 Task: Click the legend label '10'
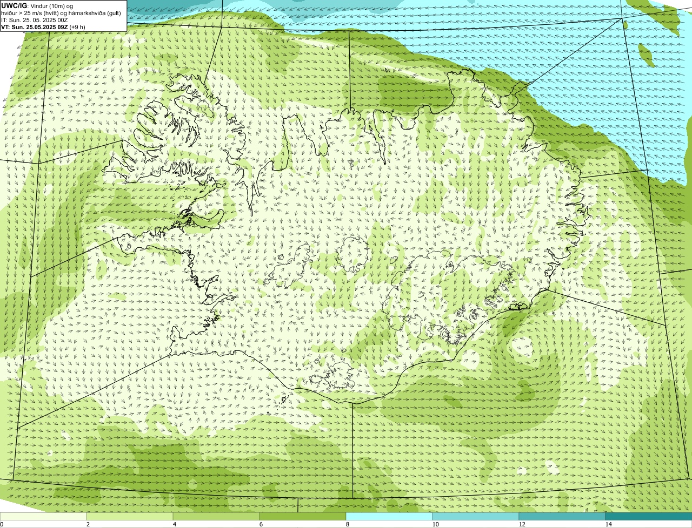pos(435,524)
